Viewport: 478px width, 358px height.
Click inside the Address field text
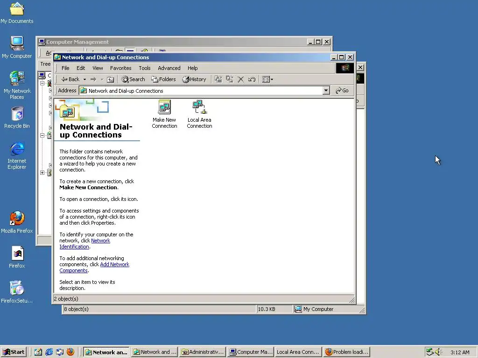pos(126,91)
